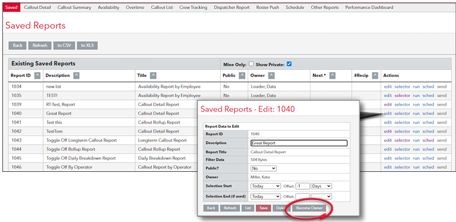Switch to the Schedule tab
Screen dimensions: 456x222
click(295, 8)
